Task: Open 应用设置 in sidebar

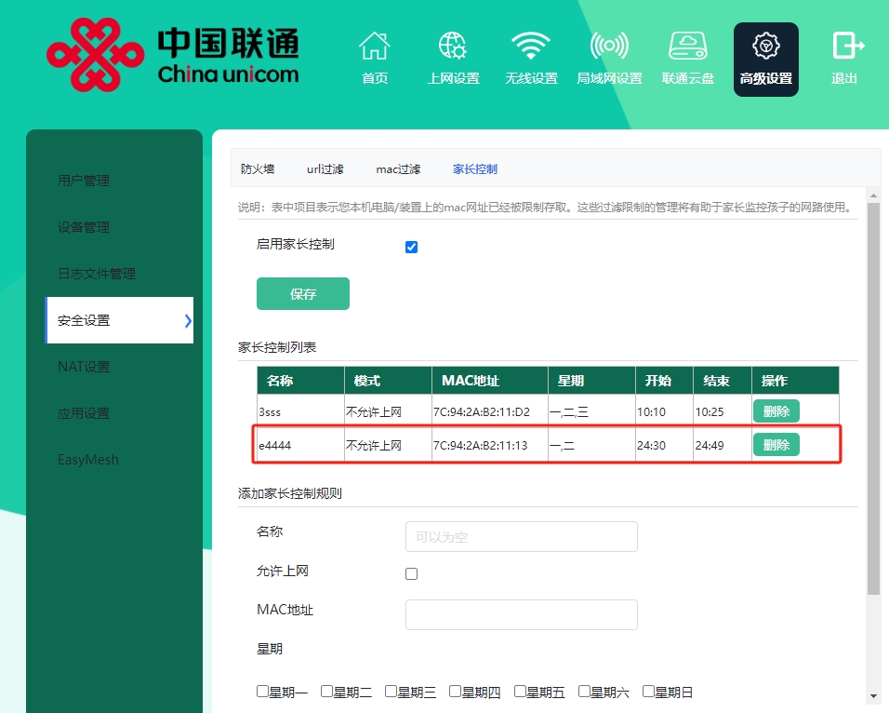Action: pyautogui.click(x=84, y=413)
